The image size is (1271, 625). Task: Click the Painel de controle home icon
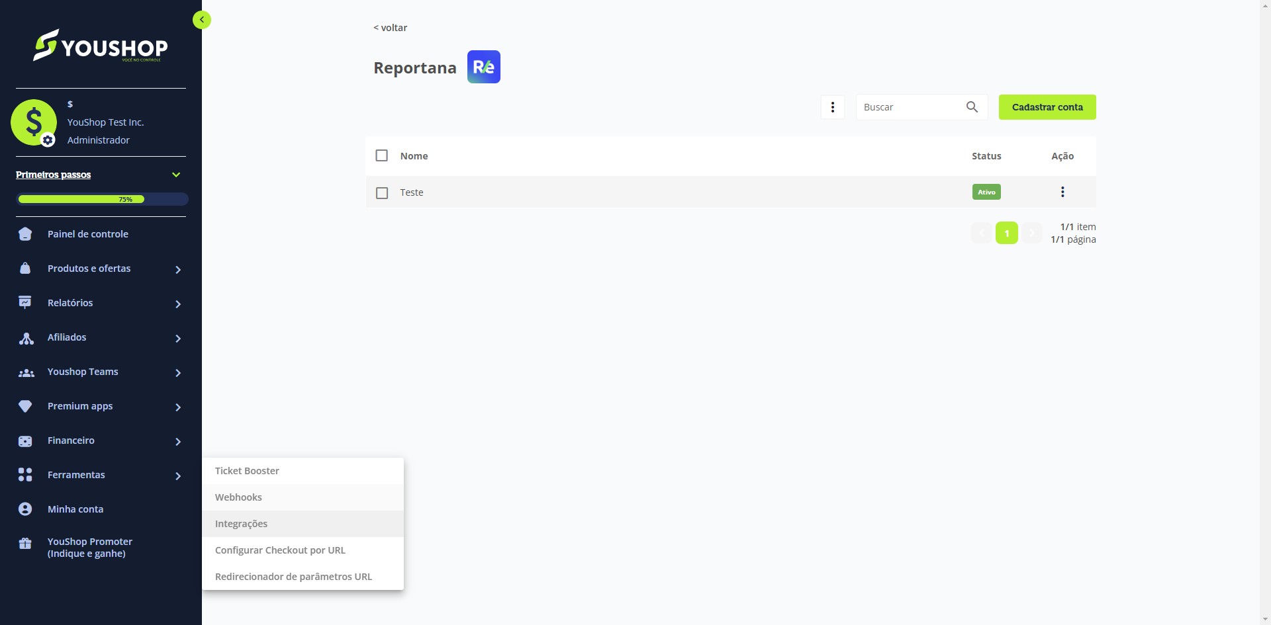[25, 234]
